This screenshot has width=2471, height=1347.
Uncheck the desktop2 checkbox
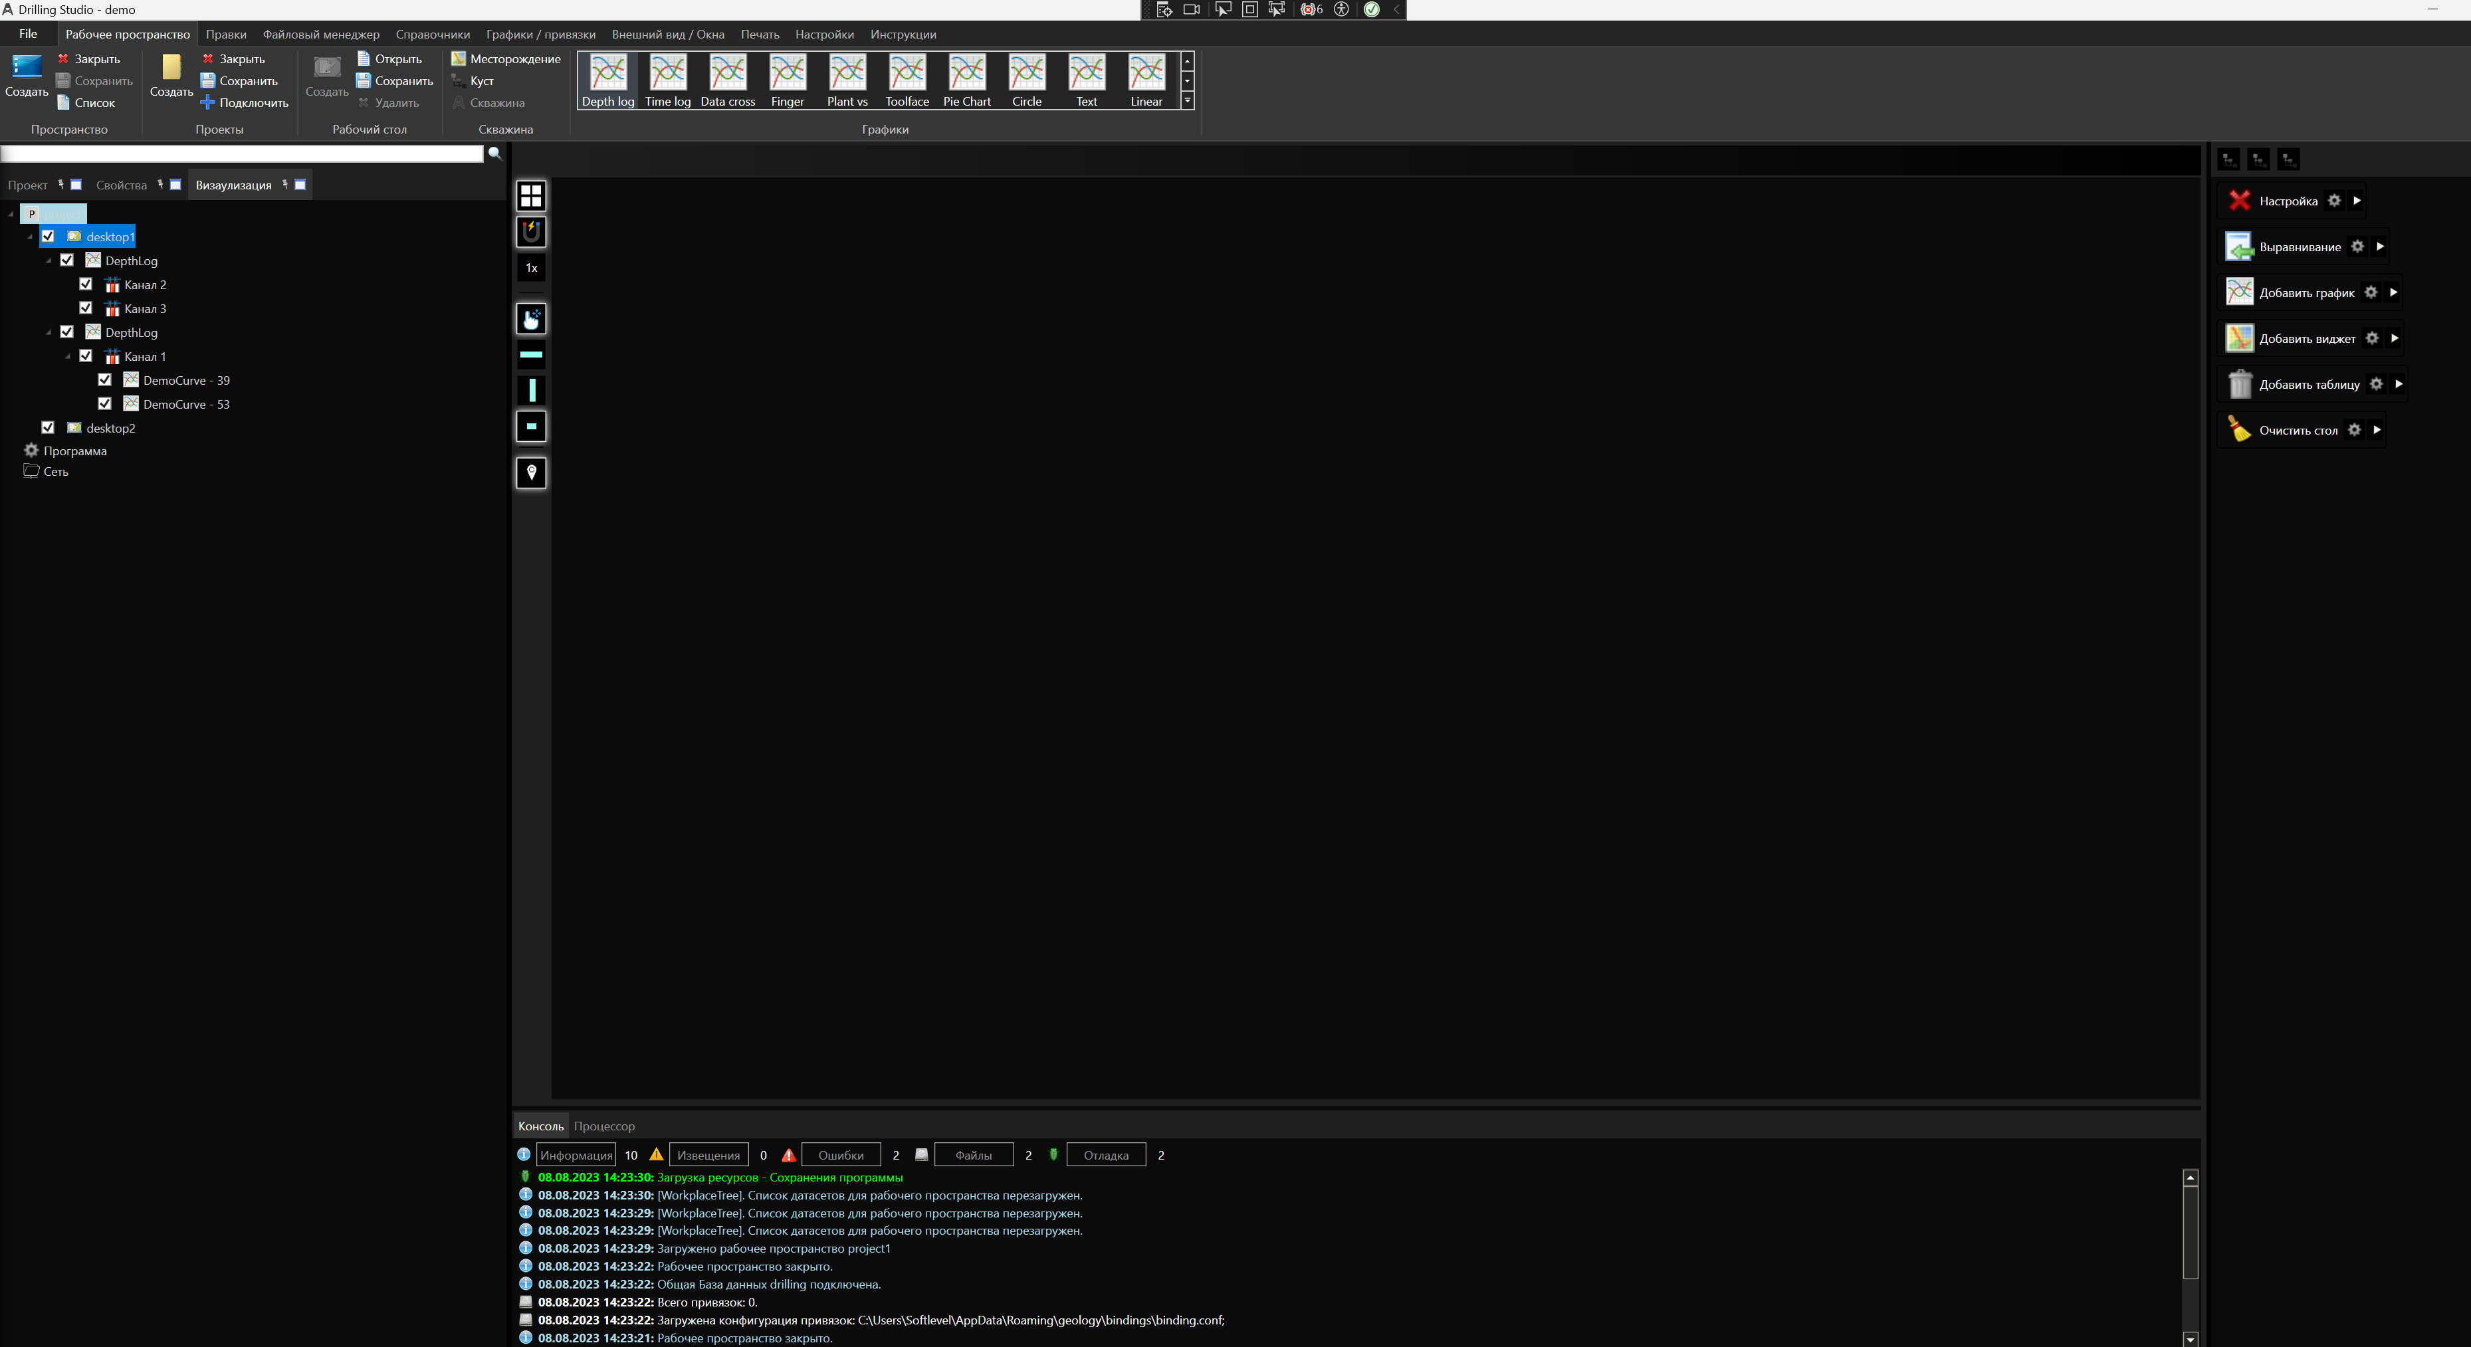48,428
